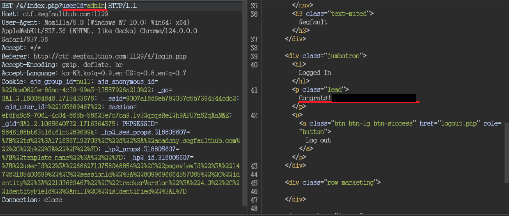The width and height of the screenshot is (509, 216).
Task: Click the 'Accept: */*' header
Action: point(21,48)
